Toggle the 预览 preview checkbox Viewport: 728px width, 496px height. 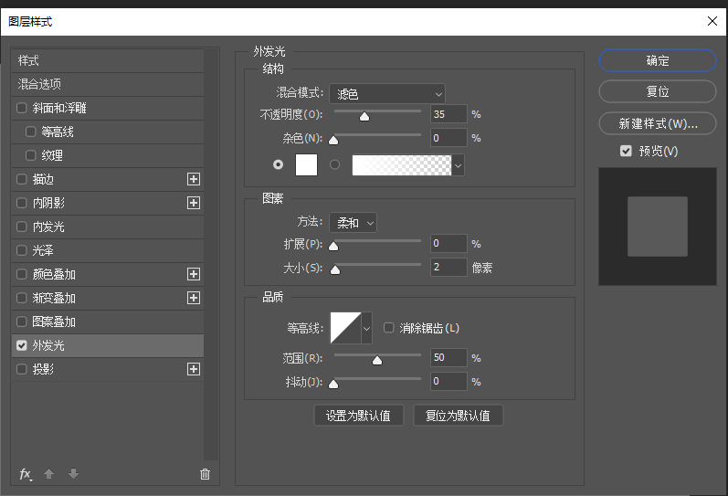[x=626, y=151]
